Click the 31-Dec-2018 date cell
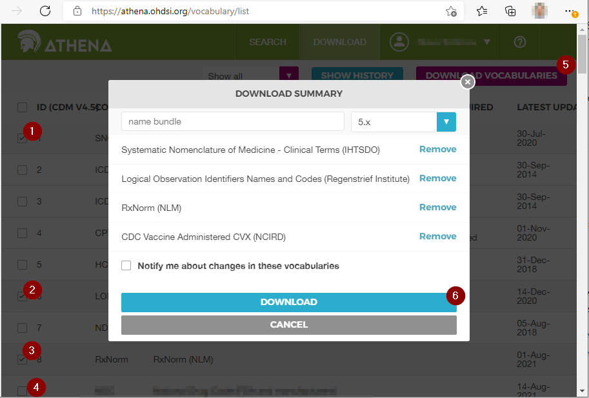Screen dimensions: 589x398 pyautogui.click(x=533, y=264)
